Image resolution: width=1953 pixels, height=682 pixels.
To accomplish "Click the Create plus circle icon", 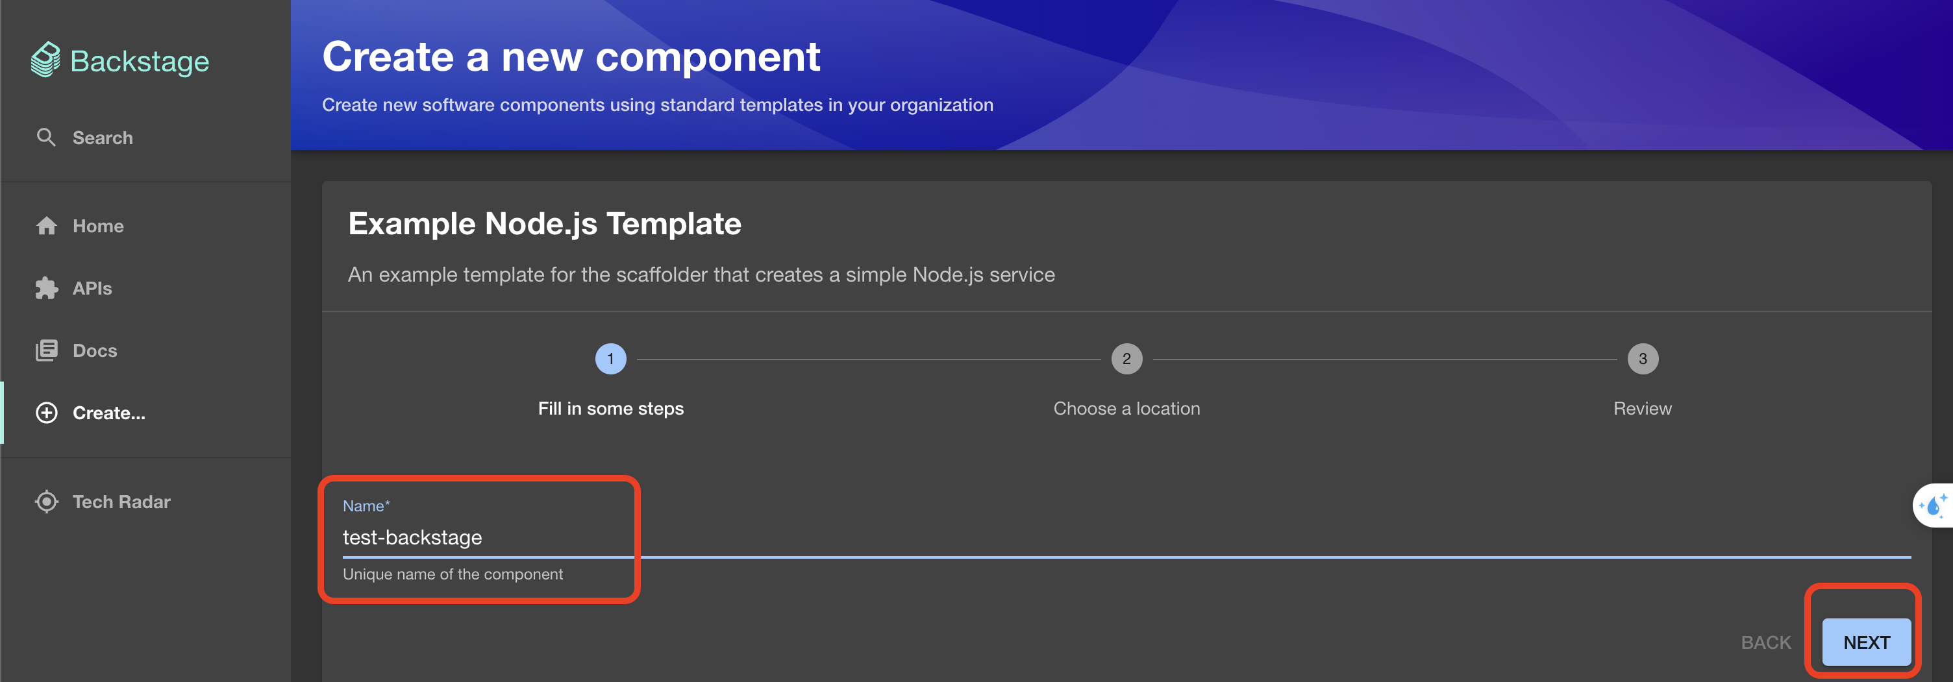I will [46, 413].
